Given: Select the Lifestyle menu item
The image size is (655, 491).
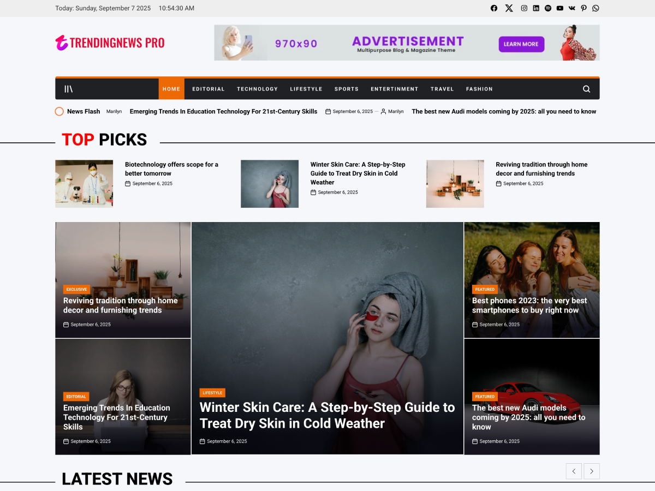Looking at the screenshot, I should (306, 89).
